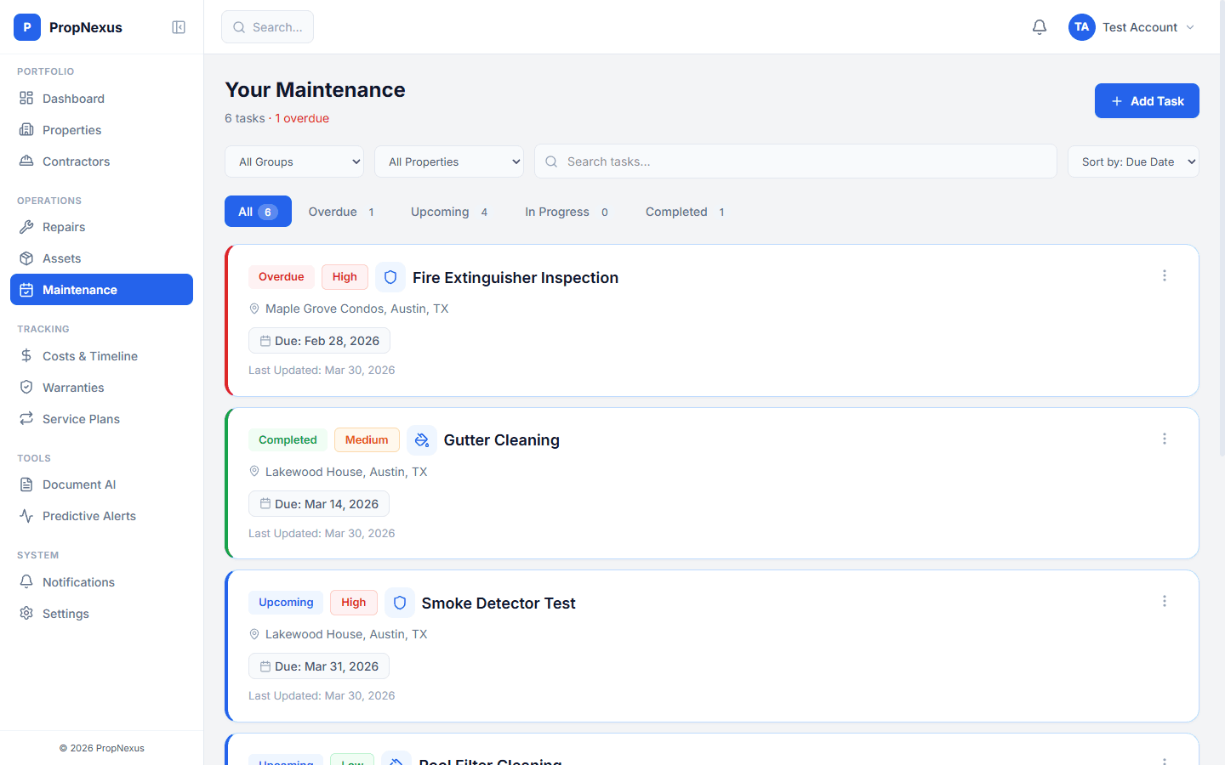Click the search tasks input field
The image size is (1225, 765).
click(x=795, y=161)
